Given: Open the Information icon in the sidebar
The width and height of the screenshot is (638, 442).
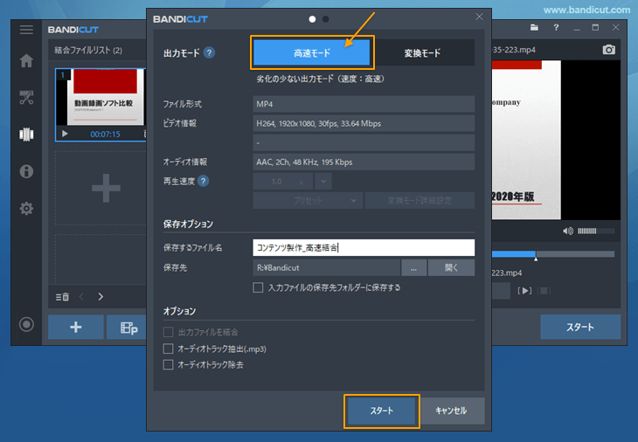Looking at the screenshot, I should [x=26, y=171].
